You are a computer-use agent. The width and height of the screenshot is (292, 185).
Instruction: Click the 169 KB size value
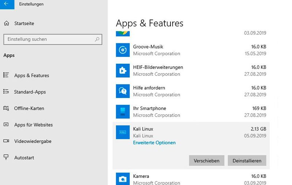pyautogui.click(x=259, y=108)
